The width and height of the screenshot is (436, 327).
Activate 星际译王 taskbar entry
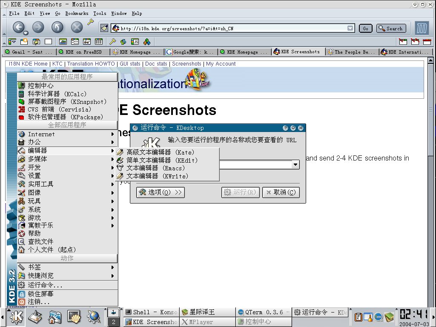pos(207,312)
